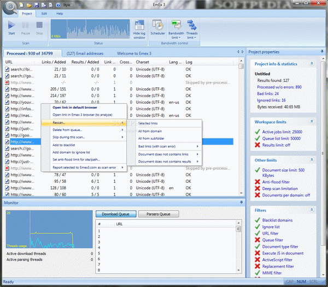Click the Download Queue button

pos(115,214)
